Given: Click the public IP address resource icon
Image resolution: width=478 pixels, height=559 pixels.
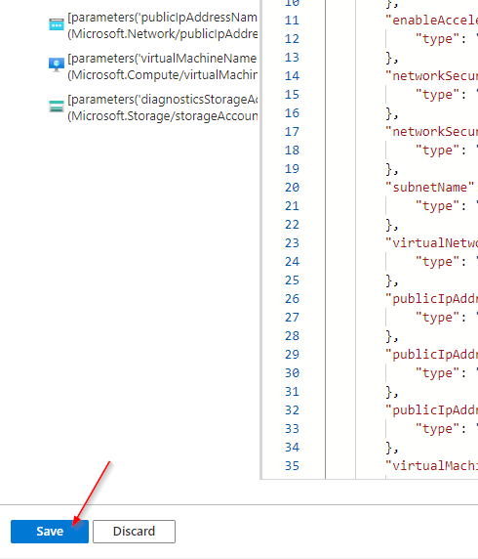Looking at the screenshot, I should pos(57,24).
